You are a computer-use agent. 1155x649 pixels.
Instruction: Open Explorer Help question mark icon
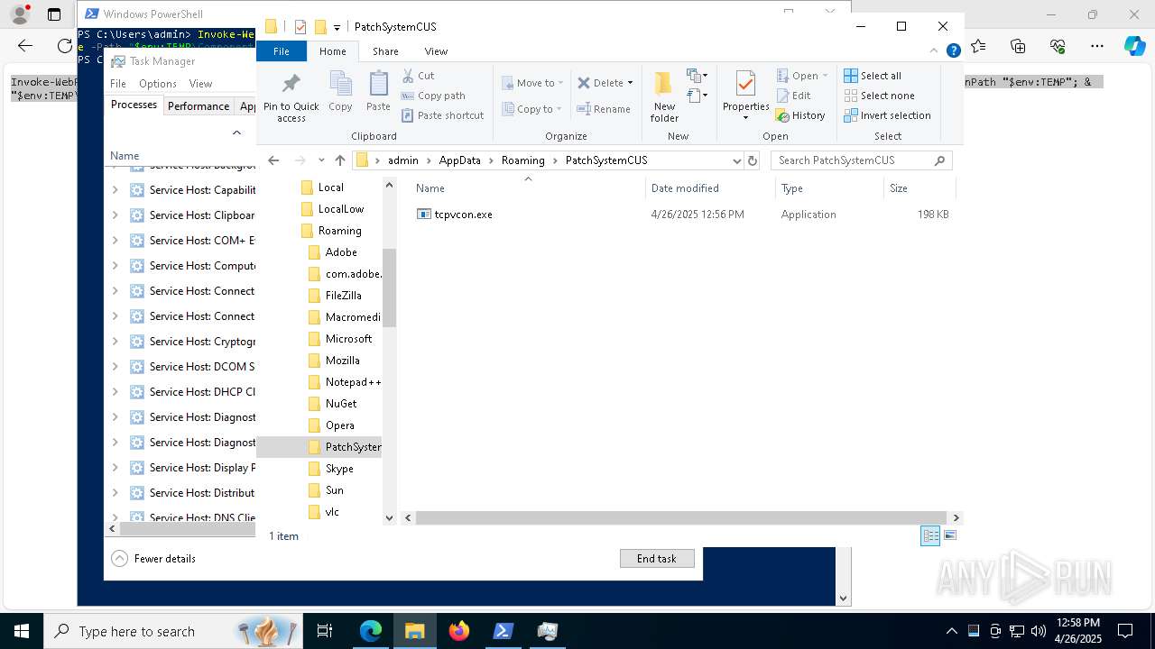point(953,51)
